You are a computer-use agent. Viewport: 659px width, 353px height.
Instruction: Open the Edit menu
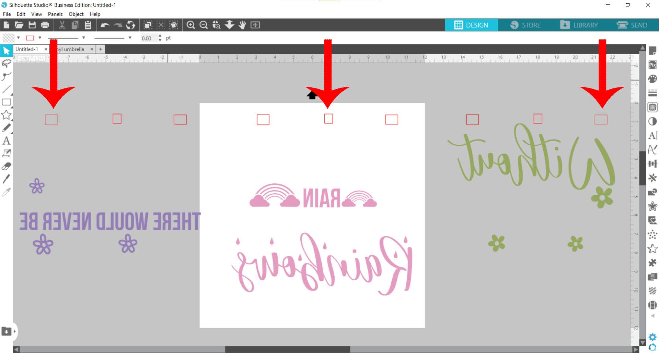(21, 14)
